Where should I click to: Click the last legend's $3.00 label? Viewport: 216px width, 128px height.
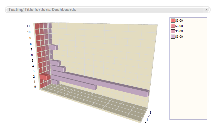tap(179, 37)
